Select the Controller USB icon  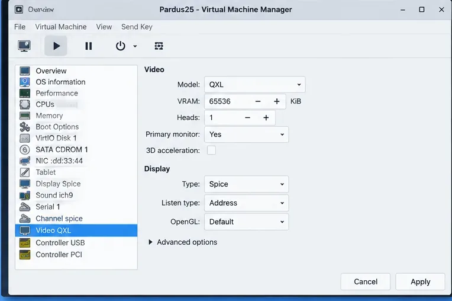(x=25, y=243)
